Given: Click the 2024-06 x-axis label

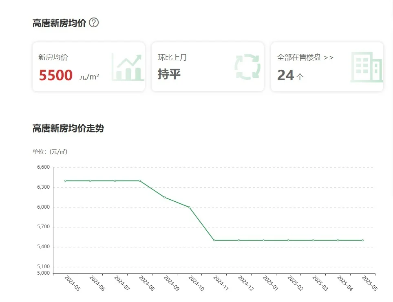Looking at the screenshot, I should [97, 283].
